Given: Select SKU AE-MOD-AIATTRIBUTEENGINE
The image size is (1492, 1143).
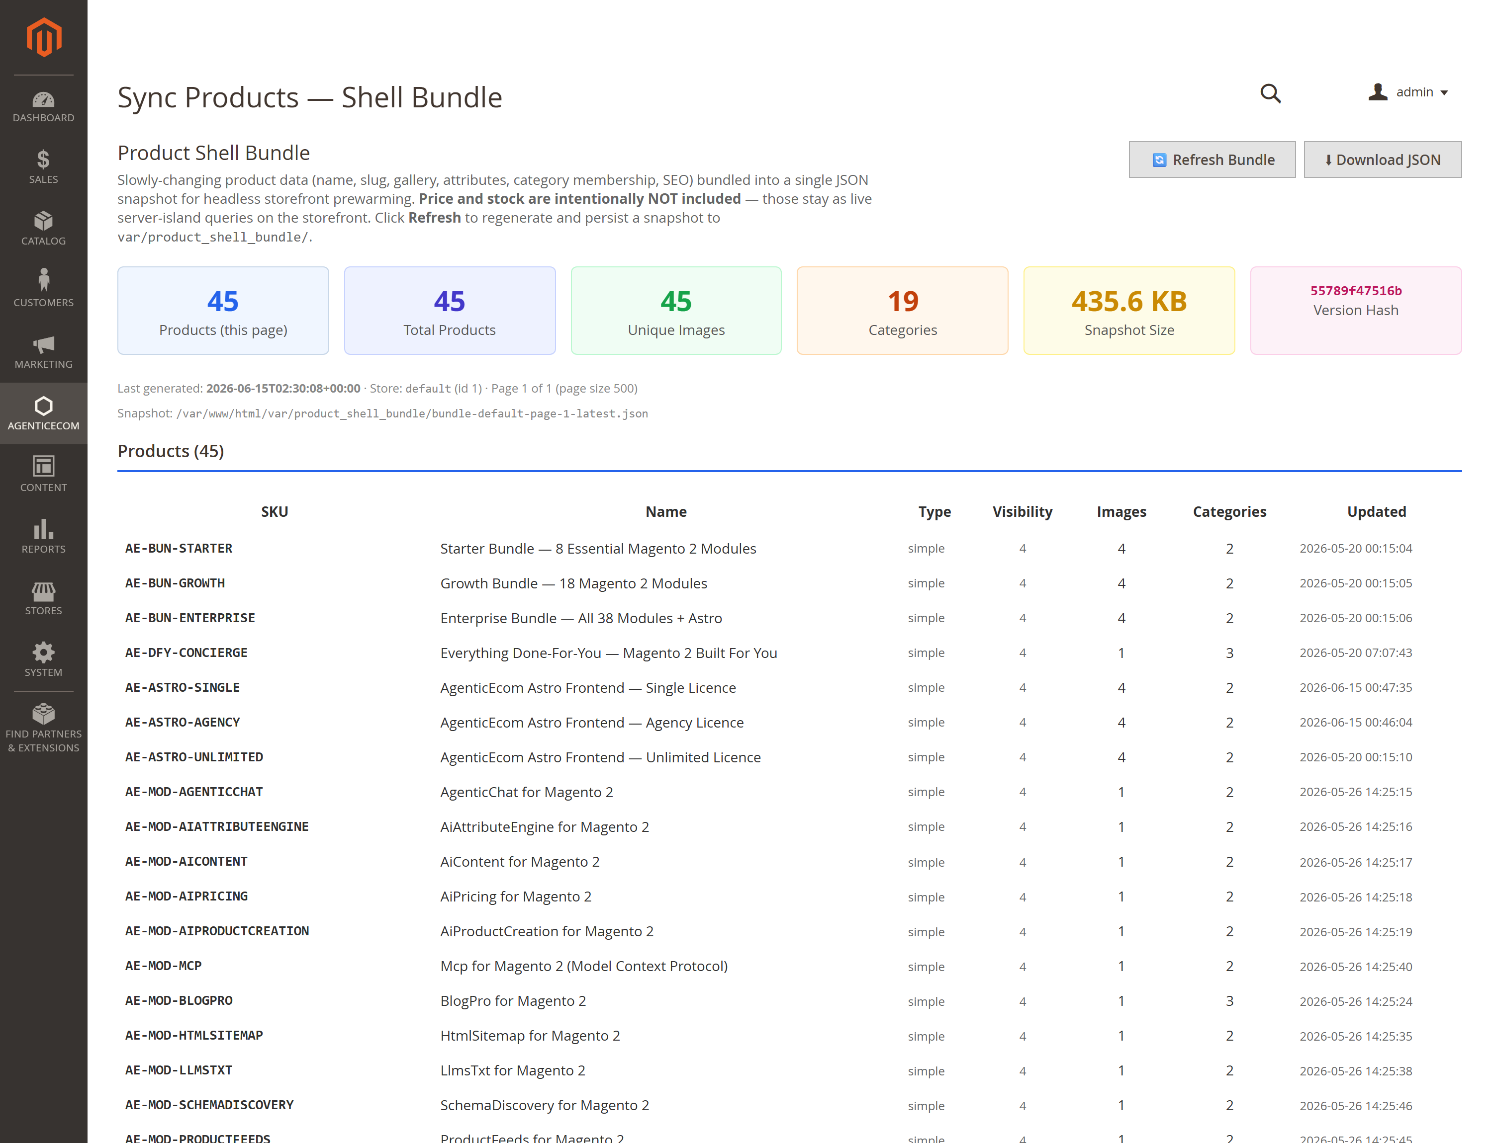Looking at the screenshot, I should pyautogui.click(x=216, y=826).
